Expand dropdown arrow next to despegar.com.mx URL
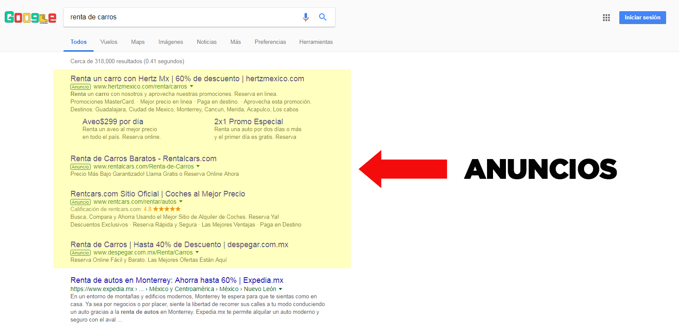 coord(197,252)
